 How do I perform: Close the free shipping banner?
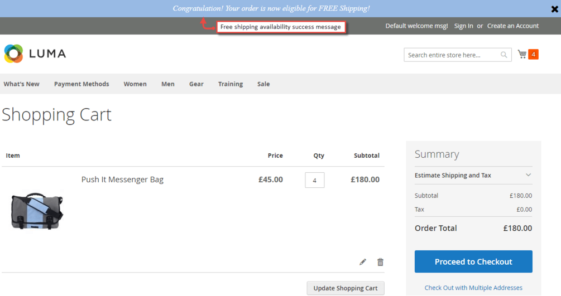(554, 9)
